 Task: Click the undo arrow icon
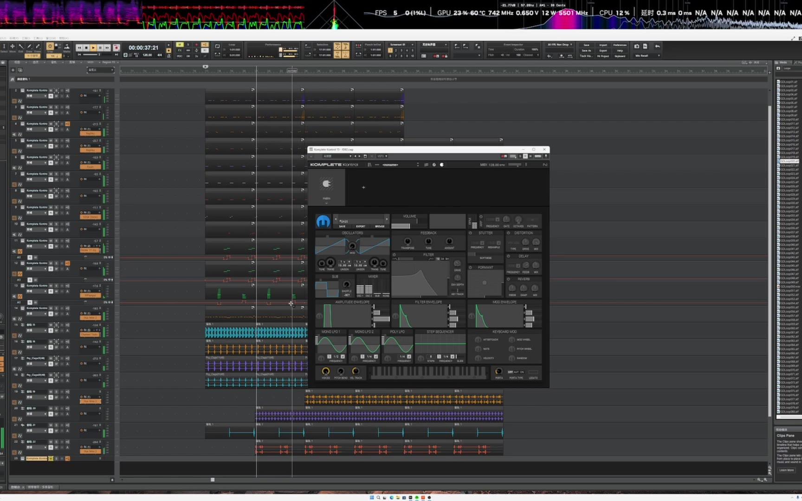pyautogui.click(x=657, y=46)
